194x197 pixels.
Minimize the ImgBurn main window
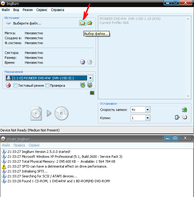[168, 2]
